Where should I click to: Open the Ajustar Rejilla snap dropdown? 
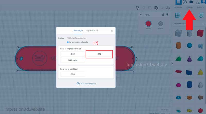(165, 113)
